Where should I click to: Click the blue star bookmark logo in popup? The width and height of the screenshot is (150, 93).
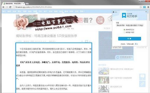pyautogui.click(x=124, y=16)
